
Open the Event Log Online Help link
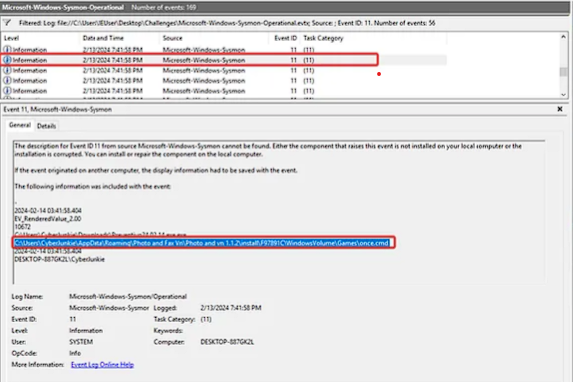(102, 364)
